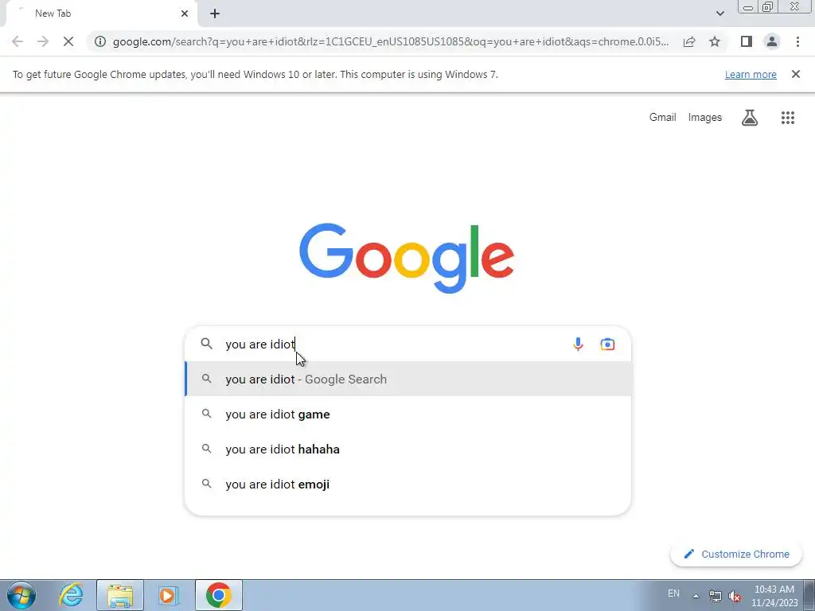Open a new tab with plus
The width and height of the screenshot is (815, 611).
coord(215,14)
